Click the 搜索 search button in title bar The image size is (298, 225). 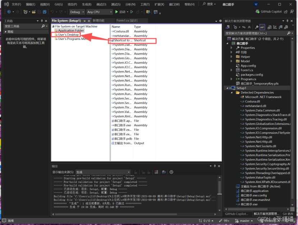(209, 4)
